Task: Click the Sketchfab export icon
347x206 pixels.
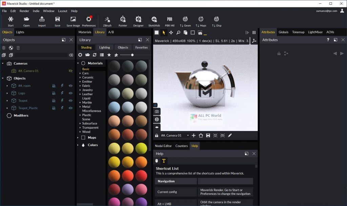Action: point(154,20)
